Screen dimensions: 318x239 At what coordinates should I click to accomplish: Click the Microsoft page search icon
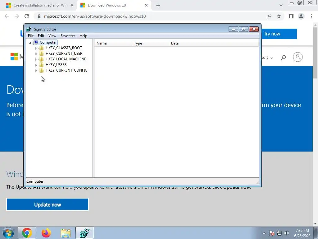tap(283, 58)
